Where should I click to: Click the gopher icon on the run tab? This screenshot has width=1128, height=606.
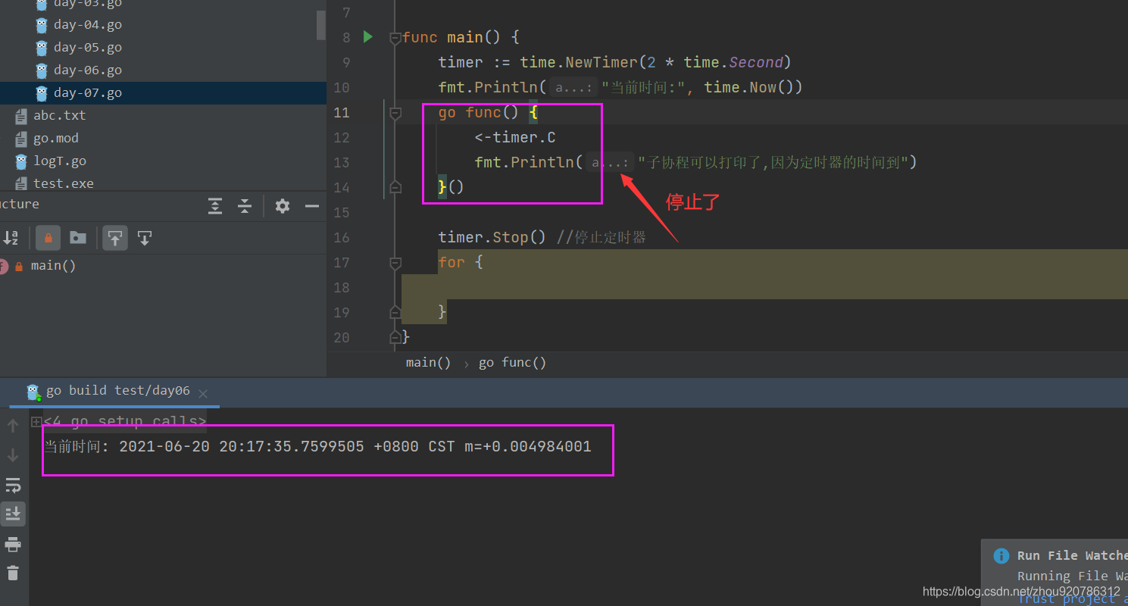33,392
